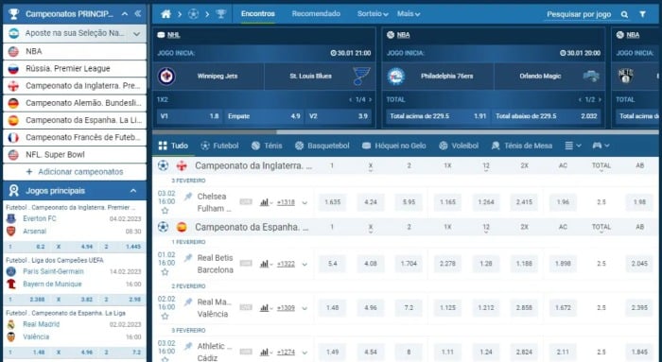Select the Basquetebol sports tab

(322, 146)
